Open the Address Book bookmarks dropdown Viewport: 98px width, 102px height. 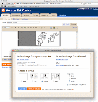click(x=12, y=6)
